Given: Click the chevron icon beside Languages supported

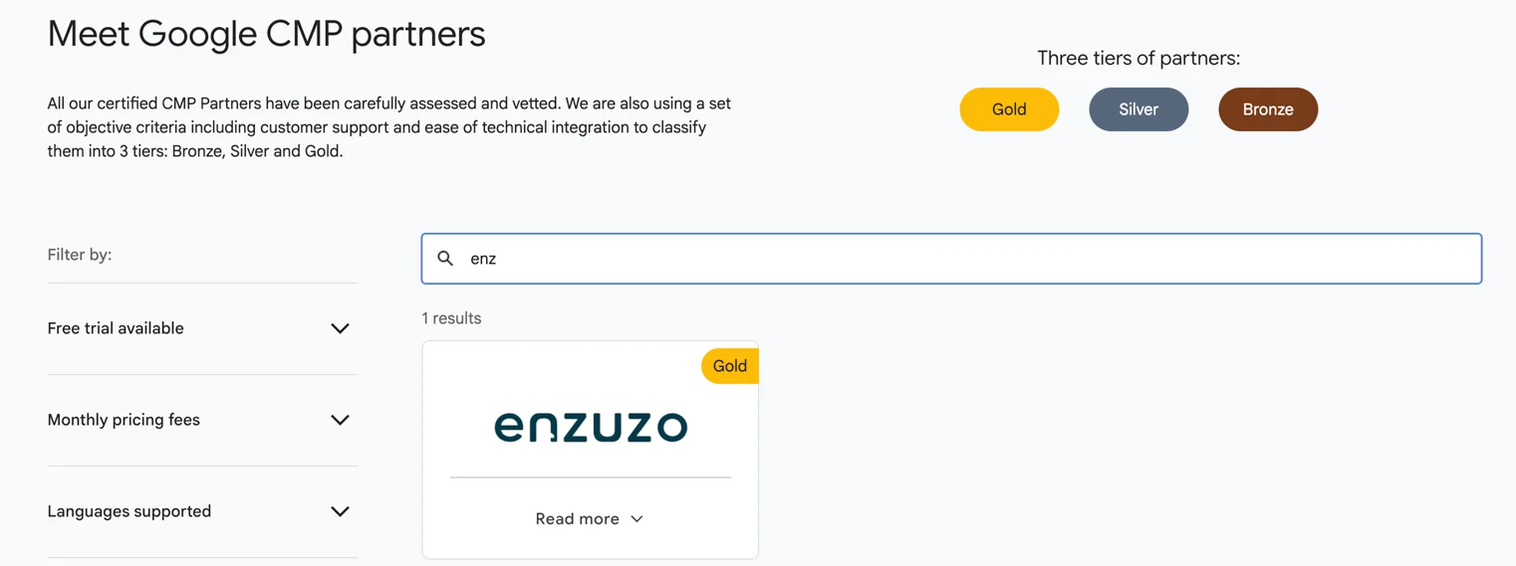Looking at the screenshot, I should point(340,511).
